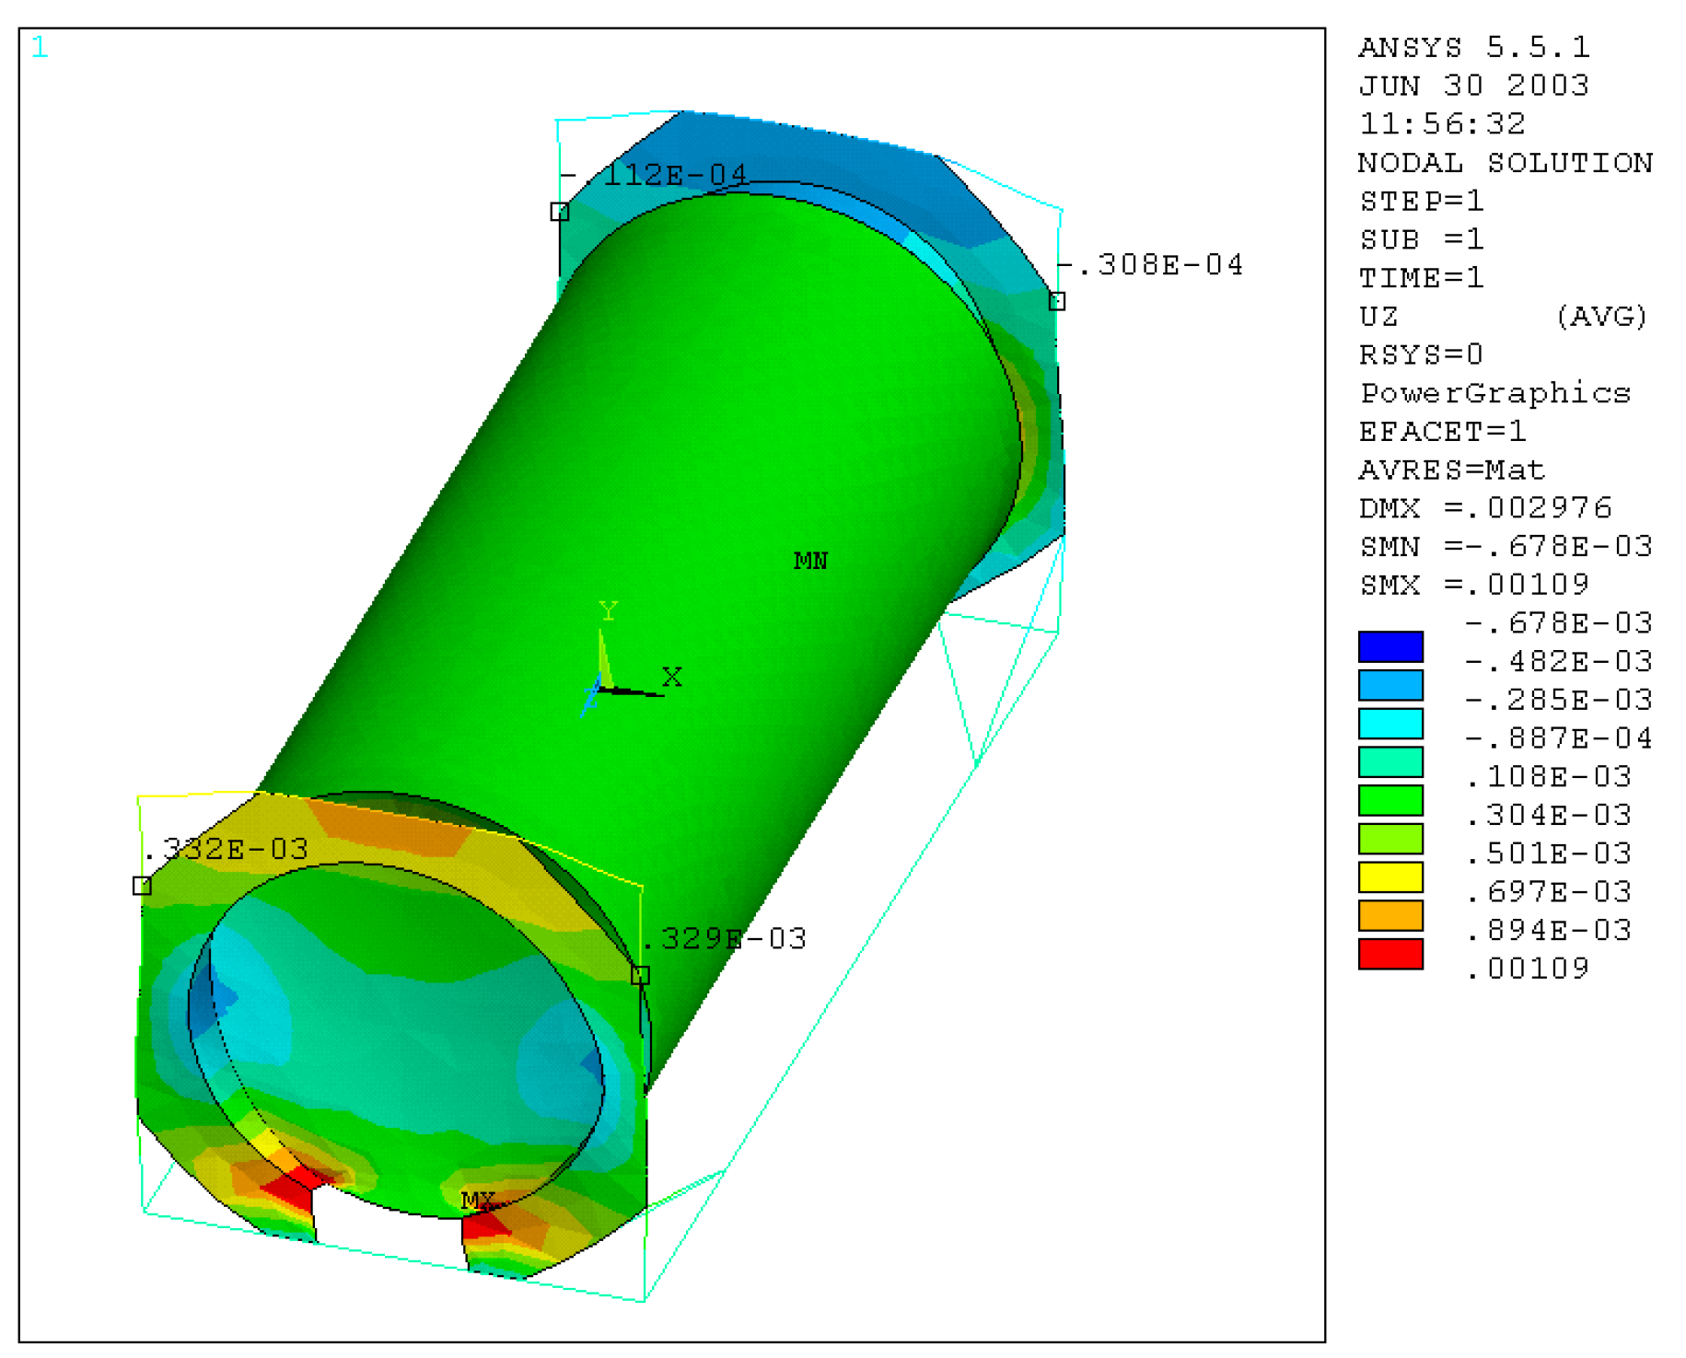Click the NODAL SOLUTION title text
This screenshot has width=1686, height=1358.
coord(1505,163)
